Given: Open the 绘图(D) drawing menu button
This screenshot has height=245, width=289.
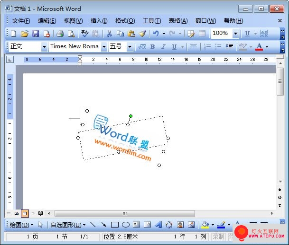Looking at the screenshot, I should click(x=21, y=225).
